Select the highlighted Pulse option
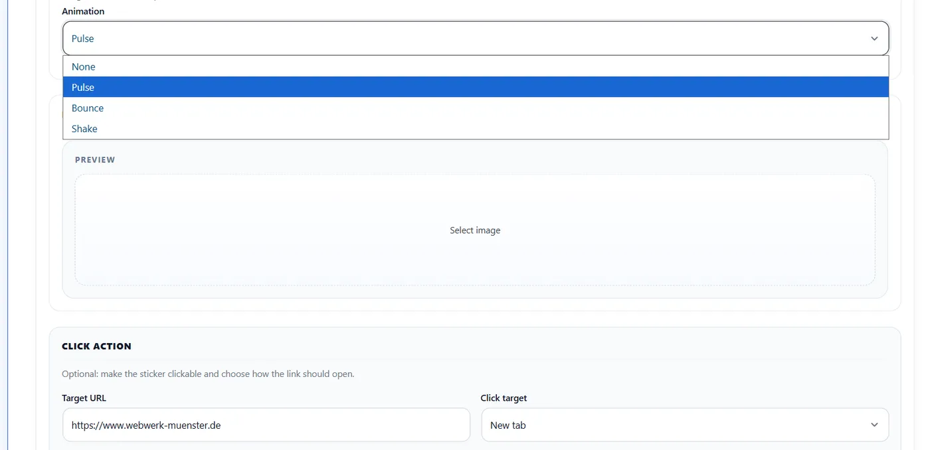The height and width of the screenshot is (450, 930). click(476, 87)
